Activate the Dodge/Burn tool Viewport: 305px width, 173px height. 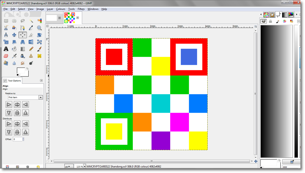31,63
